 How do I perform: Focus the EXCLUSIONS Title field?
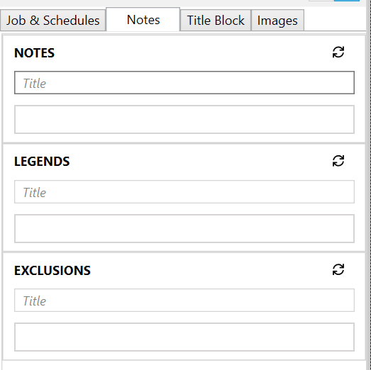(x=184, y=301)
